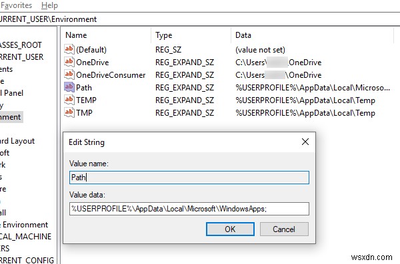Click the TEMP row data value
Viewport: 400px width, 264px height.
point(305,100)
